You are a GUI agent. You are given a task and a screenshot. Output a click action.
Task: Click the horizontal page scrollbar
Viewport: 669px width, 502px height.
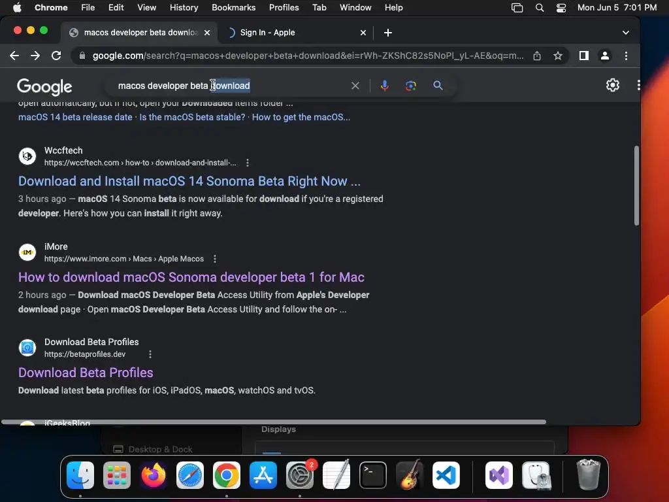(274, 422)
